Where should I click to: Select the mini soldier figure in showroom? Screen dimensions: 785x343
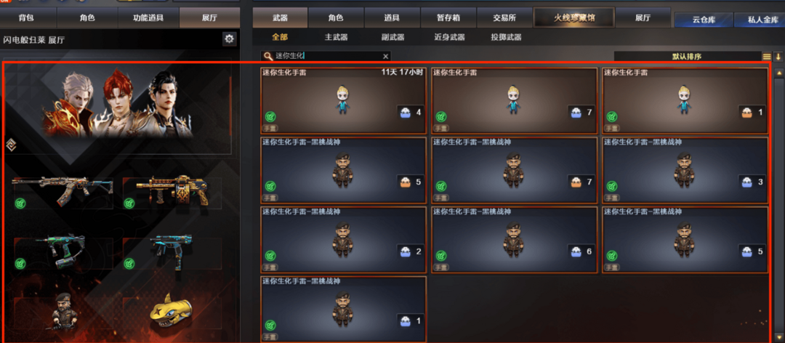64,312
